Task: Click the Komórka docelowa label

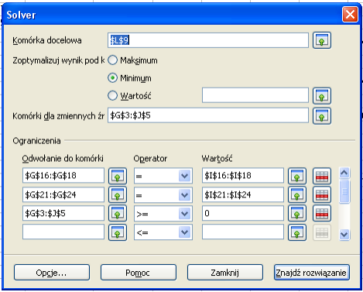Action: click(x=47, y=40)
